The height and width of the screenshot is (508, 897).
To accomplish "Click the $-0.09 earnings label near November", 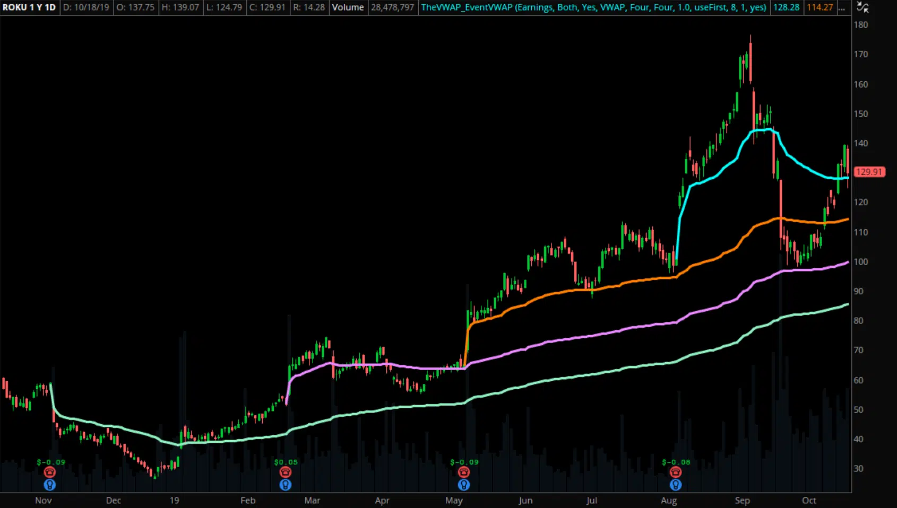I will pos(51,462).
